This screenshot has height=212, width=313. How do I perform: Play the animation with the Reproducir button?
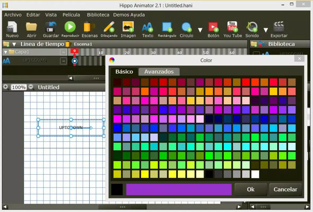[x=70, y=29]
